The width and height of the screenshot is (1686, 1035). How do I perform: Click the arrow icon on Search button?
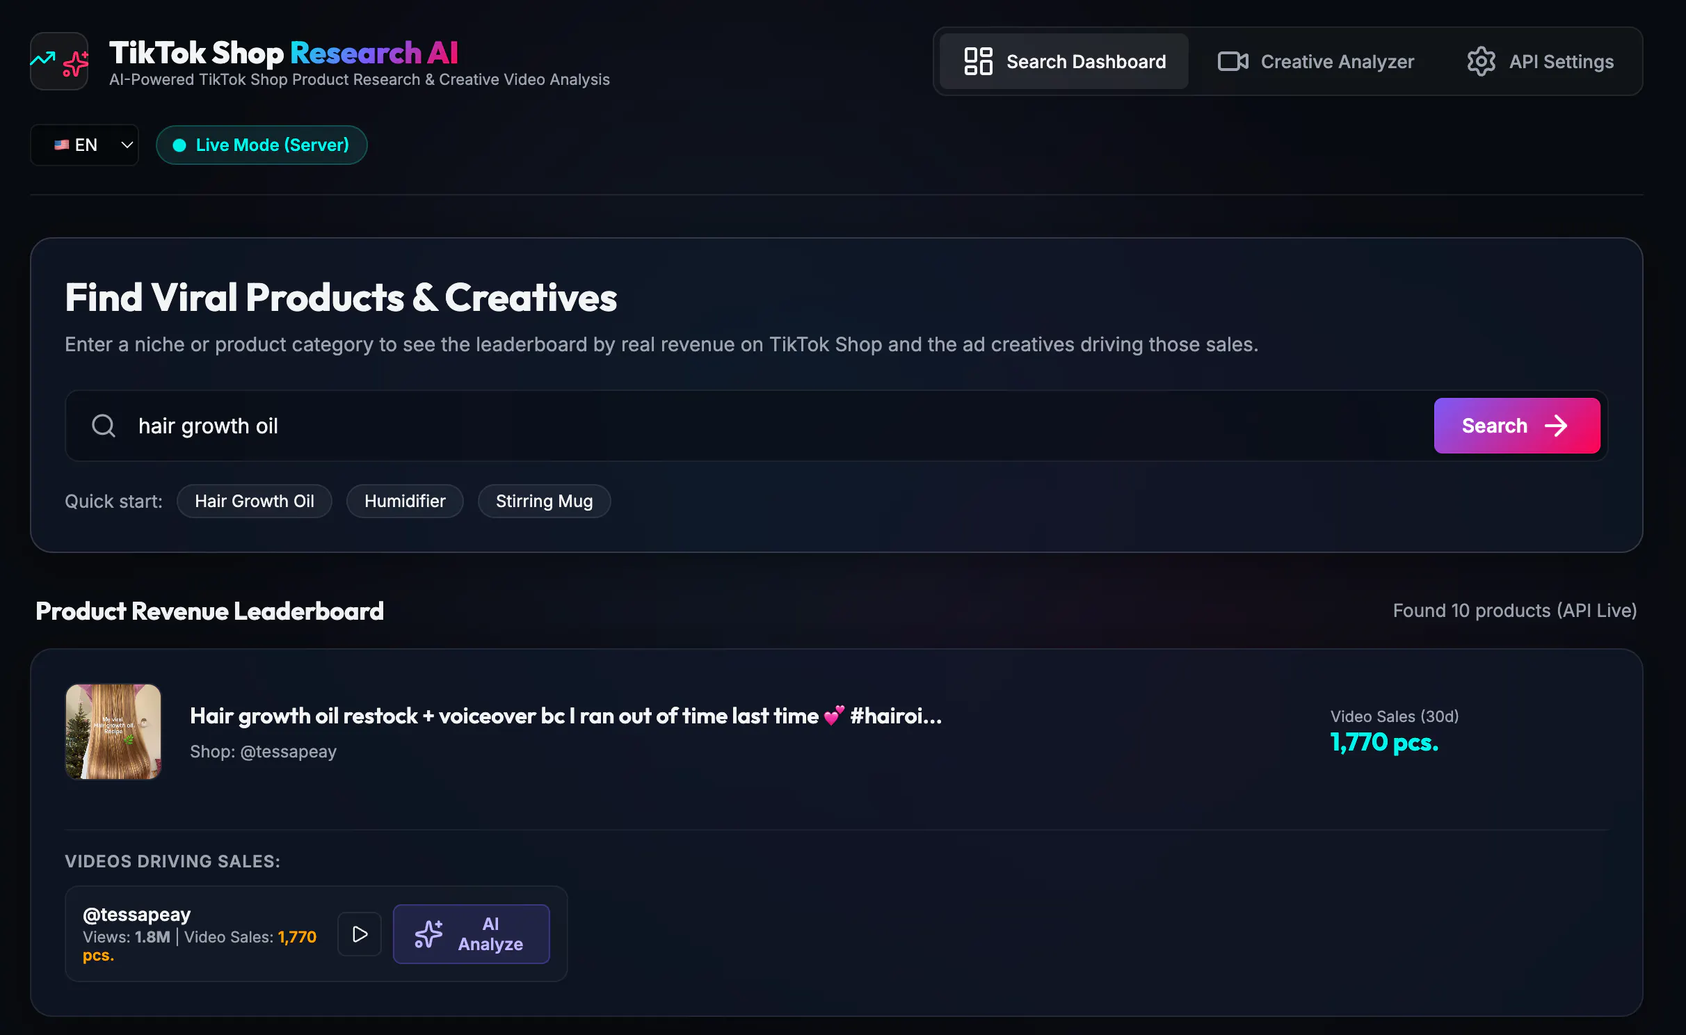tap(1556, 426)
